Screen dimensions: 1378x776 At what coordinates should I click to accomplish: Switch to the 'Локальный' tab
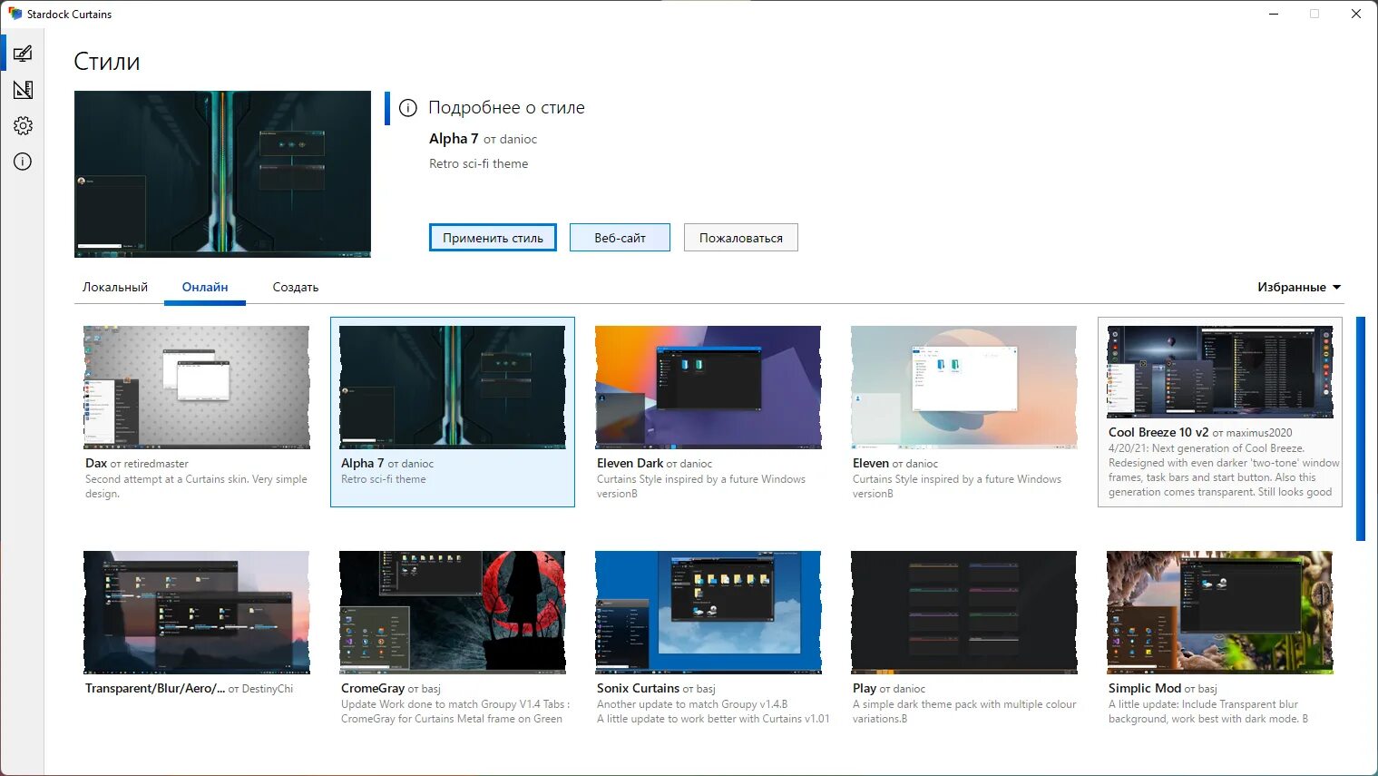115,287
